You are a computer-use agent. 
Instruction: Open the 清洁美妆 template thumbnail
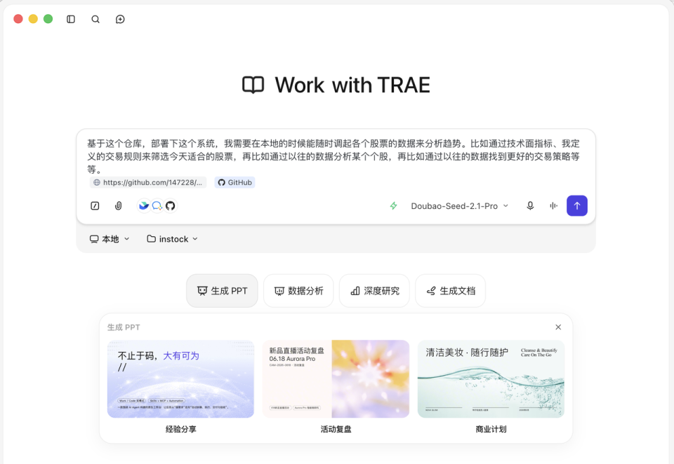491,379
